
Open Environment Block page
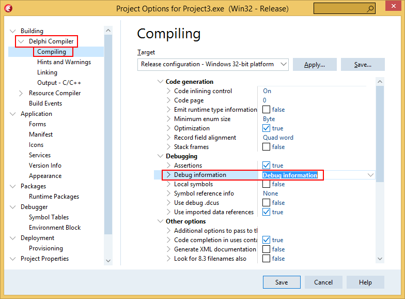click(x=55, y=228)
